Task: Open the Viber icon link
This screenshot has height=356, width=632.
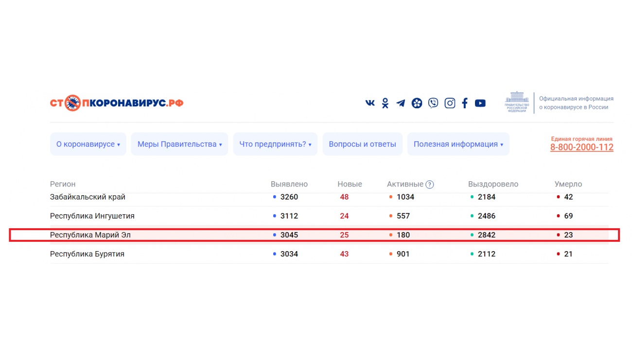Action: pyautogui.click(x=433, y=103)
